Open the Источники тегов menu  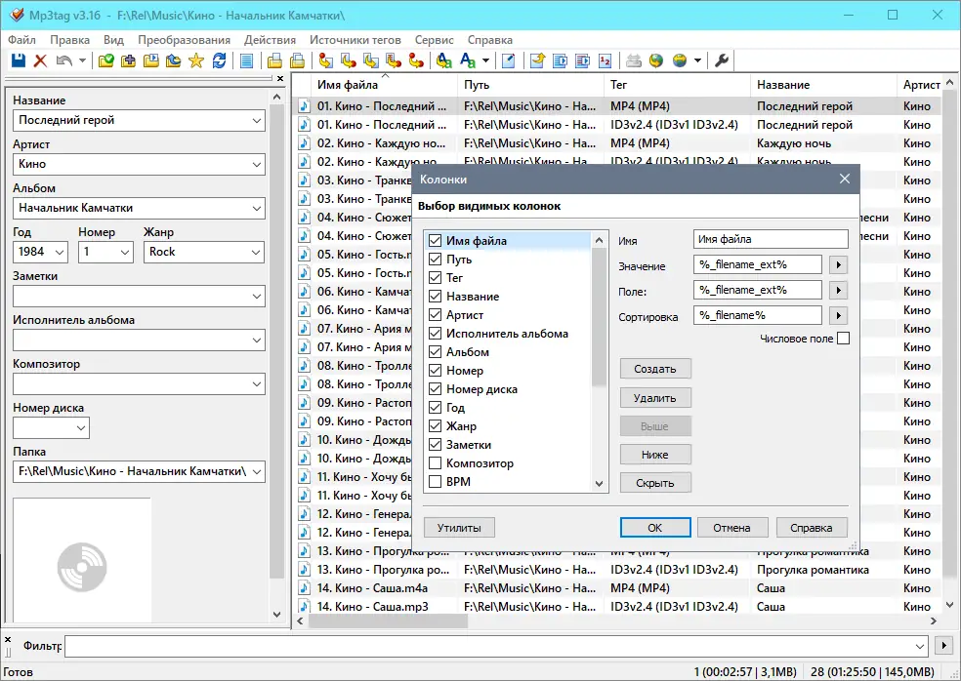click(x=355, y=40)
